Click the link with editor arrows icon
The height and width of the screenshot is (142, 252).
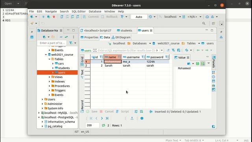coord(66,37)
